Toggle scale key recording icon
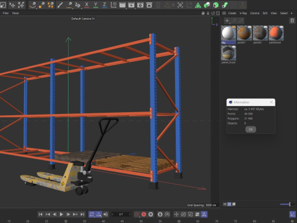The width and height of the screenshot is (297, 223). [x=190, y=214]
